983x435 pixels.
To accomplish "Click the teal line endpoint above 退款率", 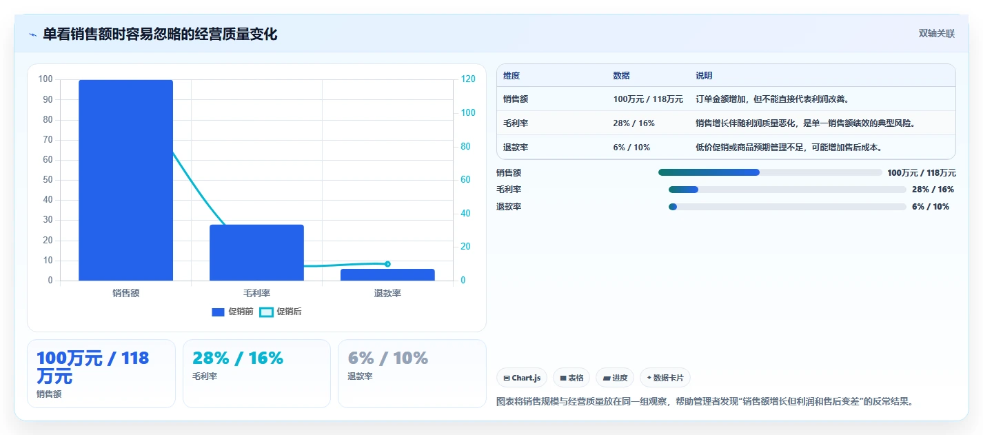I will click(x=387, y=264).
